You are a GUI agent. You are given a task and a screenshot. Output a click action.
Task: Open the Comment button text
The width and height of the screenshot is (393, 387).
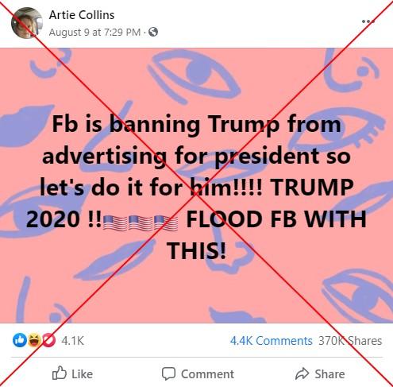(207, 374)
